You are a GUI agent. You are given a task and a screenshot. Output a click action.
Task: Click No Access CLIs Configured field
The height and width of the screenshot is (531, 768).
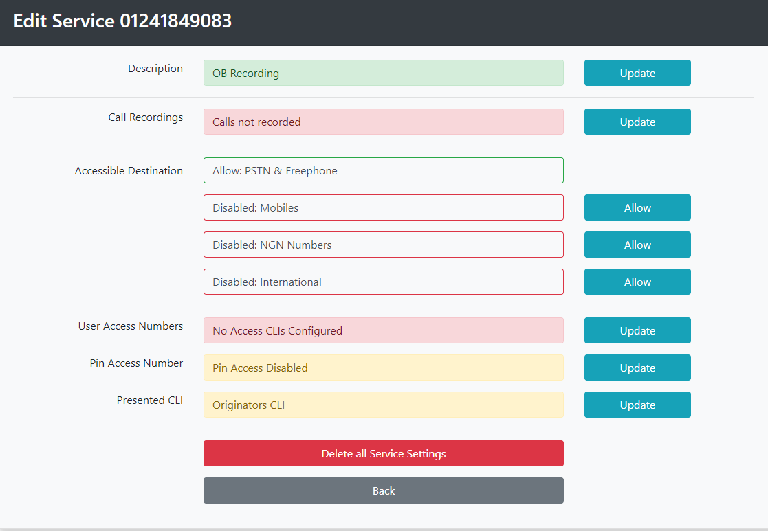[x=384, y=331]
